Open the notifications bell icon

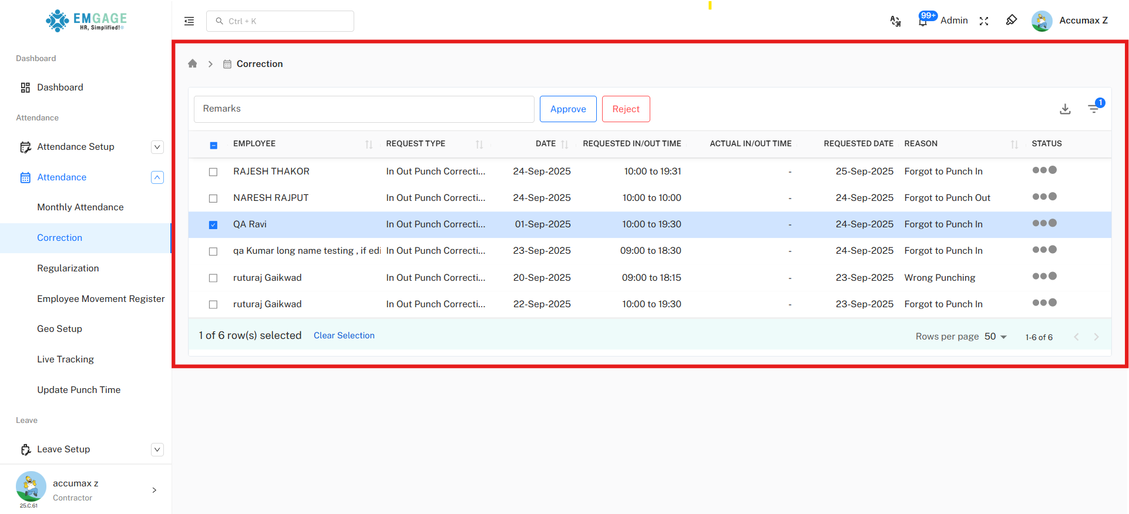point(923,21)
